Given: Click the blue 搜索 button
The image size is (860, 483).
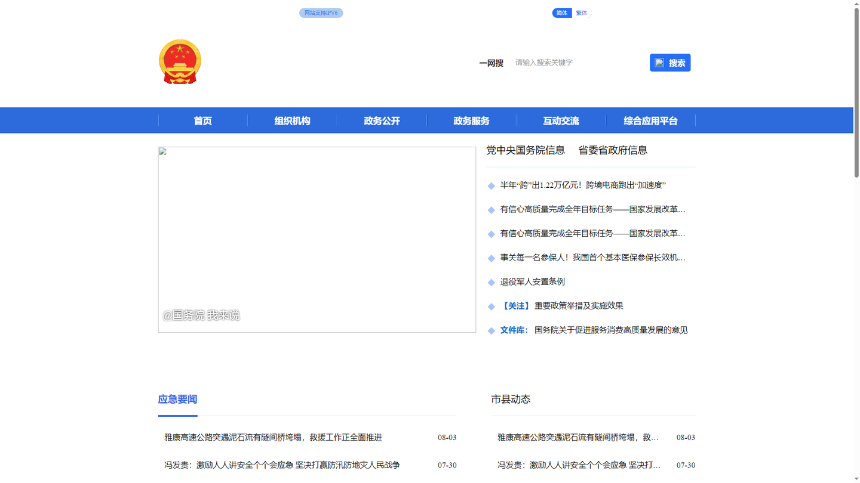Looking at the screenshot, I should pos(670,63).
